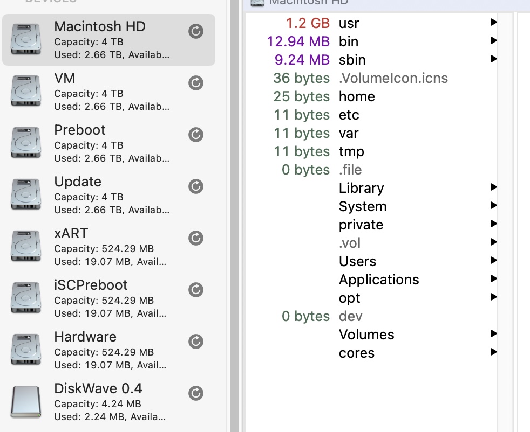
Task: Expand the bin folder arrow
Action: click(x=493, y=40)
